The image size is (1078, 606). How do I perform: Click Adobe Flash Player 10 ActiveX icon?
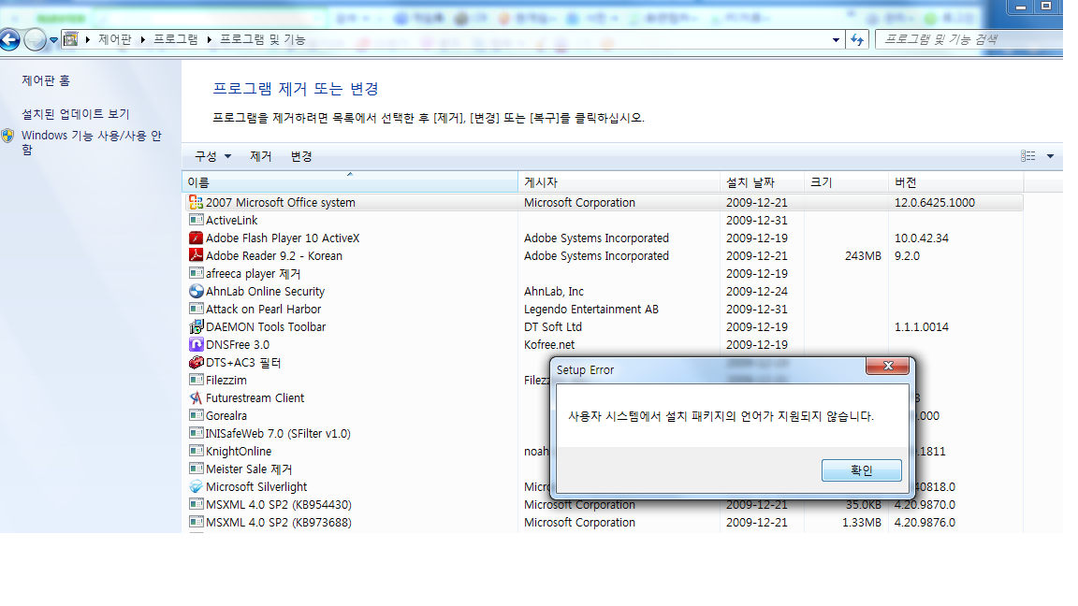(196, 238)
